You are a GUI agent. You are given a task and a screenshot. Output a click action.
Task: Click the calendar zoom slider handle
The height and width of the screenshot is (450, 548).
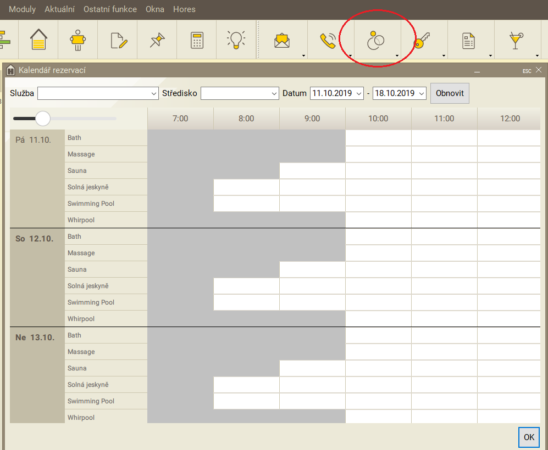click(42, 119)
